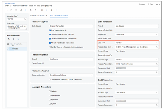Image resolution: width=164 pixels, height=110 pixels.
Task: Delete the current allocation rule
Action: click(31, 10)
